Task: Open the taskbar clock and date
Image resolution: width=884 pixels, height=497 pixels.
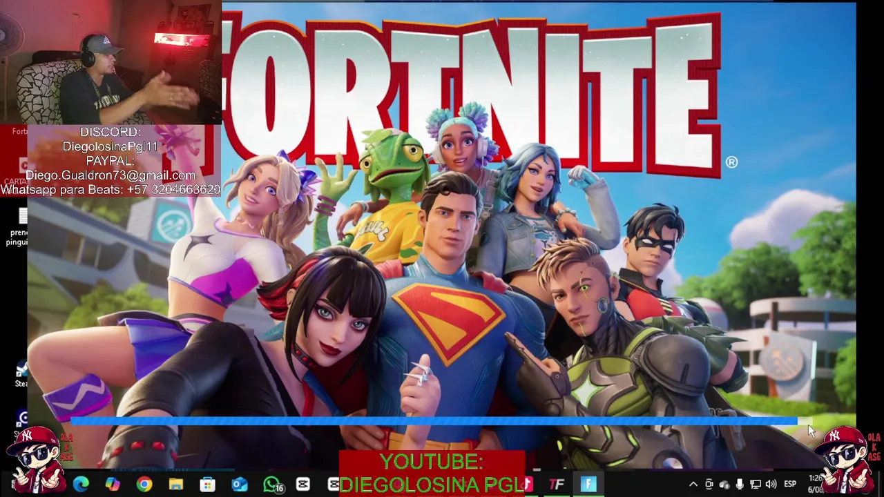Action: pyautogui.click(x=816, y=484)
